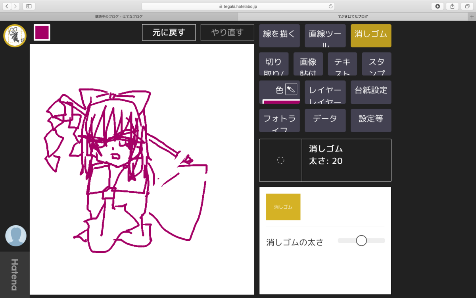The image size is (476, 298).
Task: Open the データ data panel
Action: tap(325, 120)
